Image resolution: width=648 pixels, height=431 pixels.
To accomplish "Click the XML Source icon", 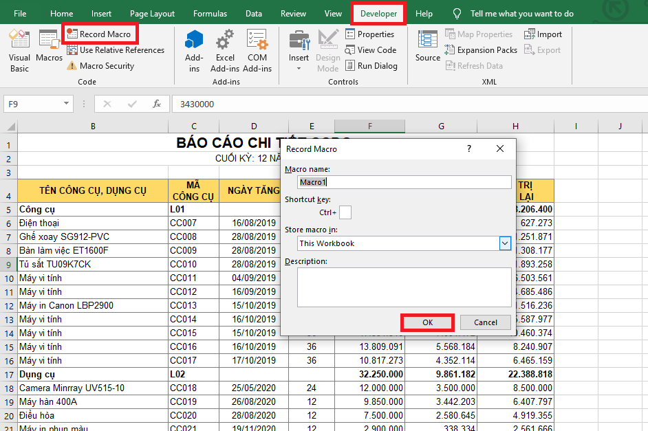I will click(427, 47).
